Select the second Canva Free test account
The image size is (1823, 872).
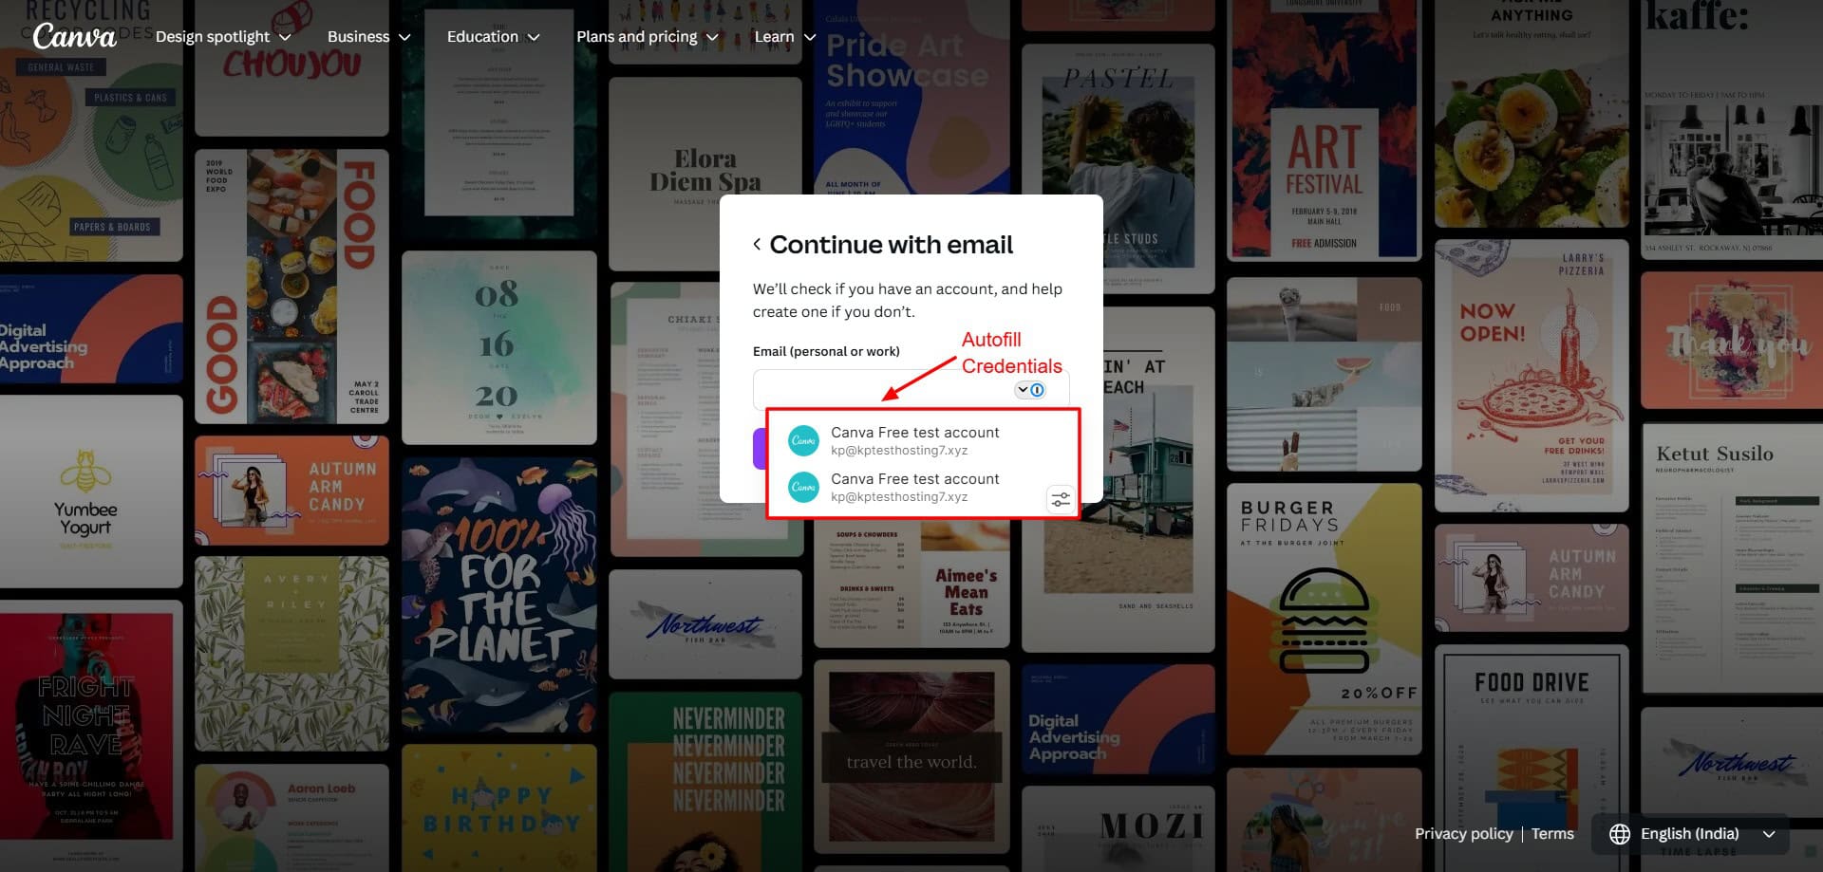click(914, 487)
